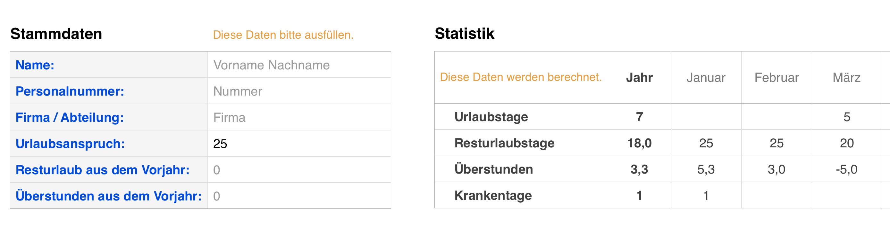Click the Resturlaubstage yearly cell showing 18,0

point(639,143)
